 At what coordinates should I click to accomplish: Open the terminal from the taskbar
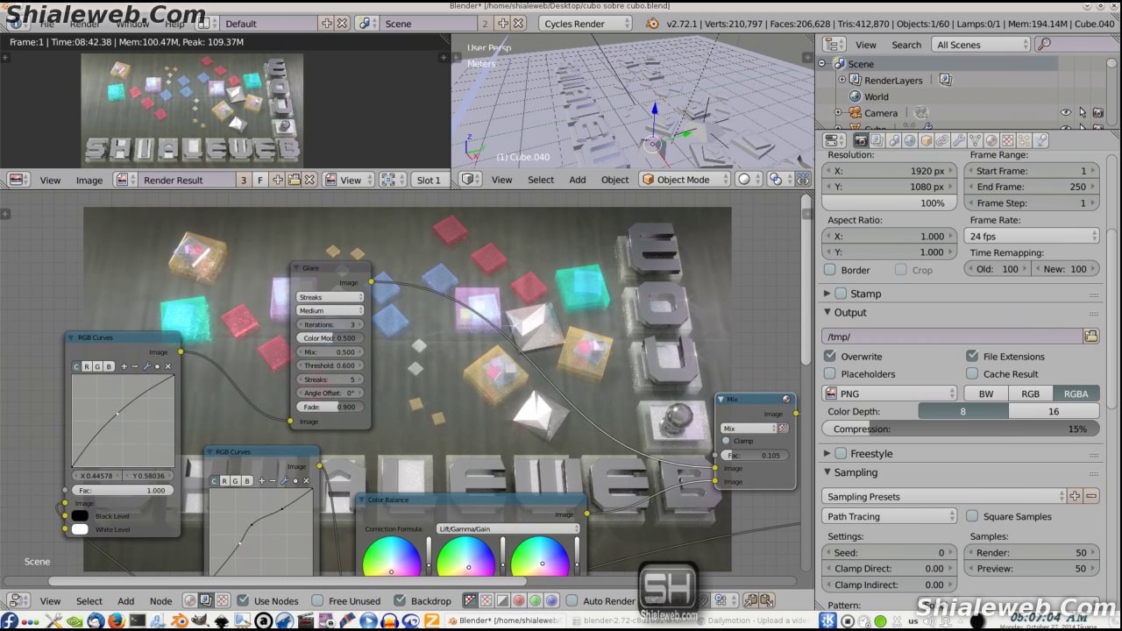click(138, 620)
